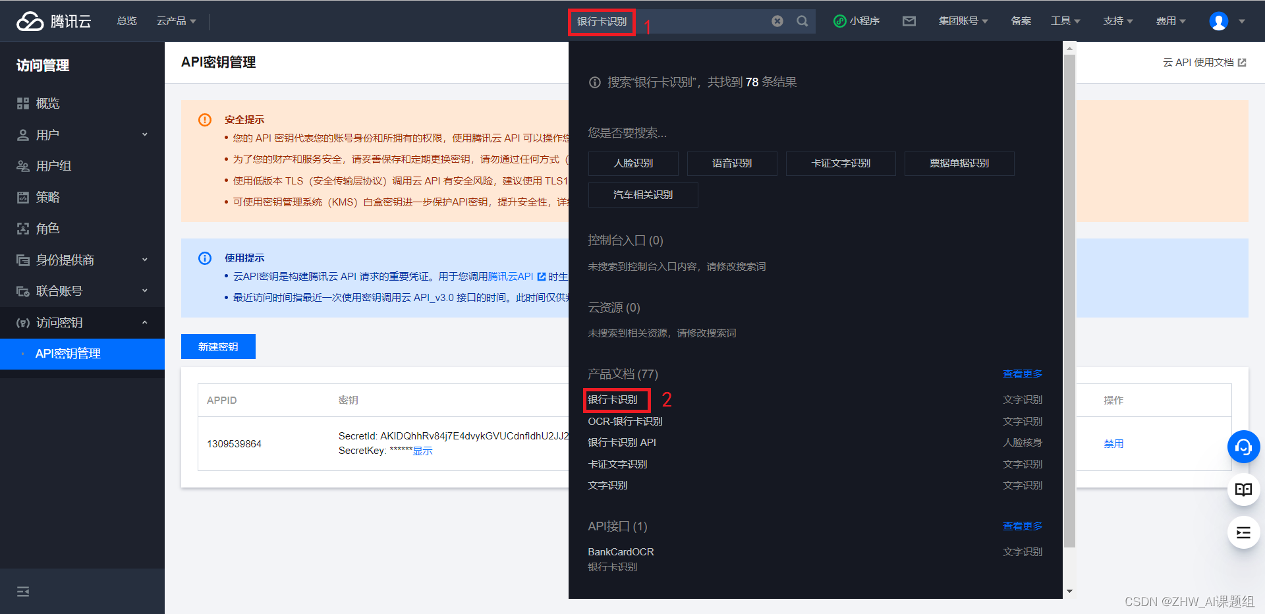Screen dimensions: 1265x614
Task: Click the Tencent Cloud logo
Action: (54, 21)
